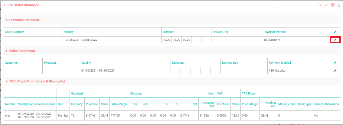The height and width of the screenshot is (125, 343).
Task: Collapse the panel using the down chevron
Action: click(320, 5)
